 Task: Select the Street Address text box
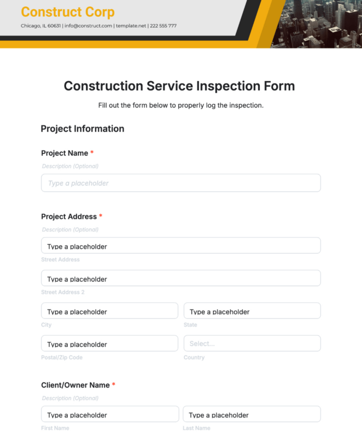[181, 246]
